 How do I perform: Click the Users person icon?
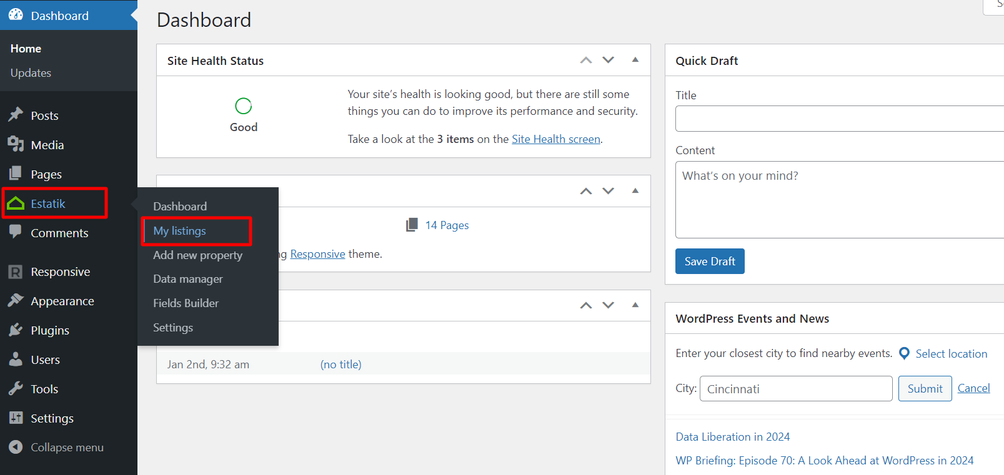pos(16,359)
